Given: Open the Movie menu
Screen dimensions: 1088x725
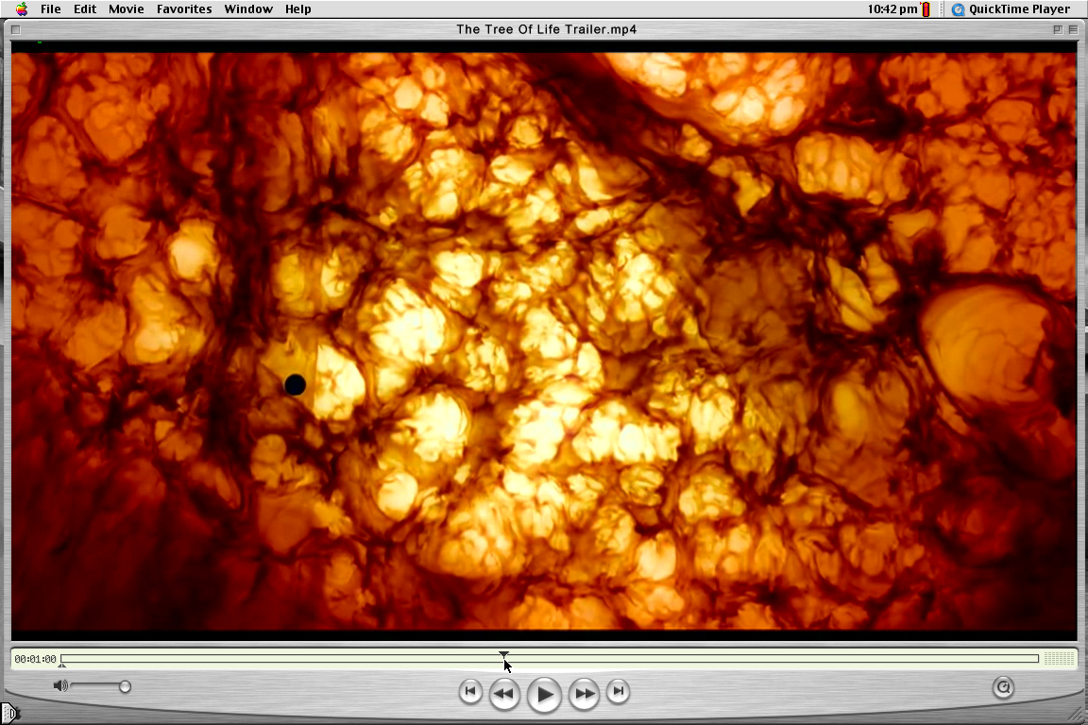Looking at the screenshot, I should [x=127, y=9].
